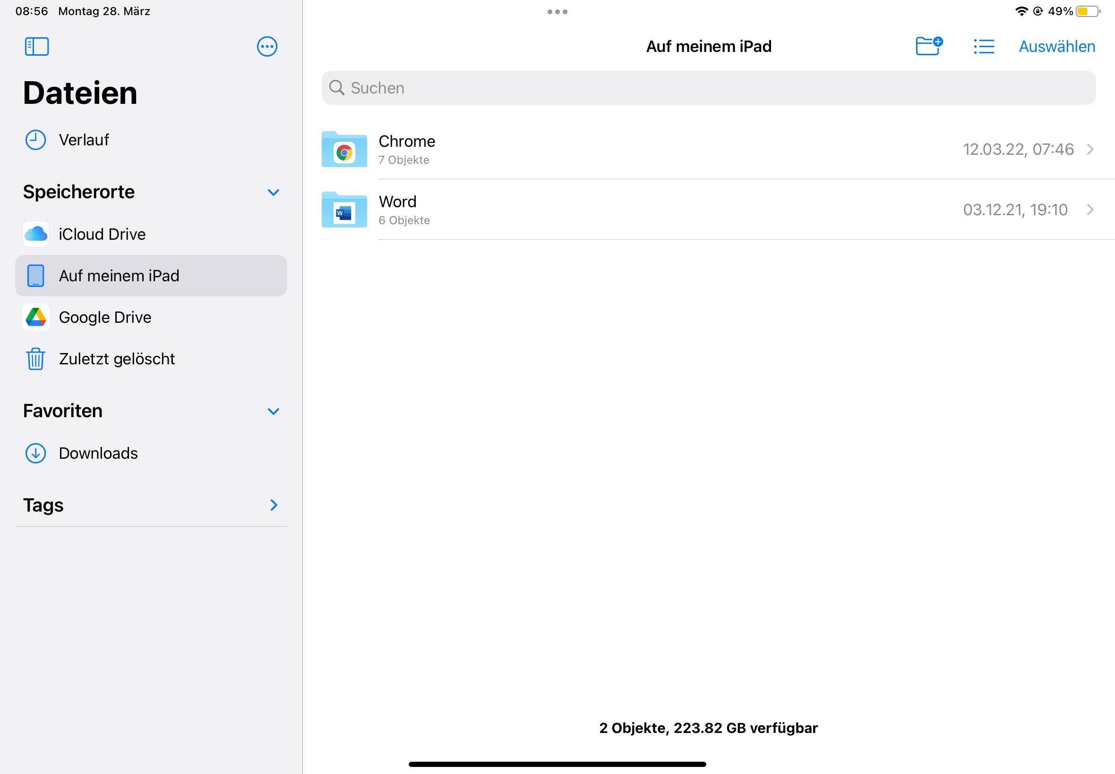Collapse the Speicherorte section
This screenshot has width=1115, height=774.
tap(273, 192)
